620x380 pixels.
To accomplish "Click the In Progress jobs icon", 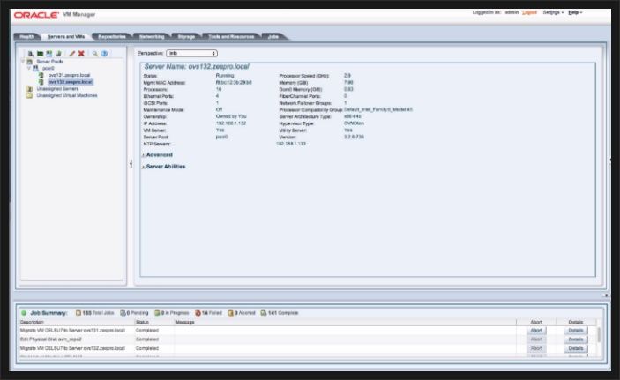I will point(157,313).
